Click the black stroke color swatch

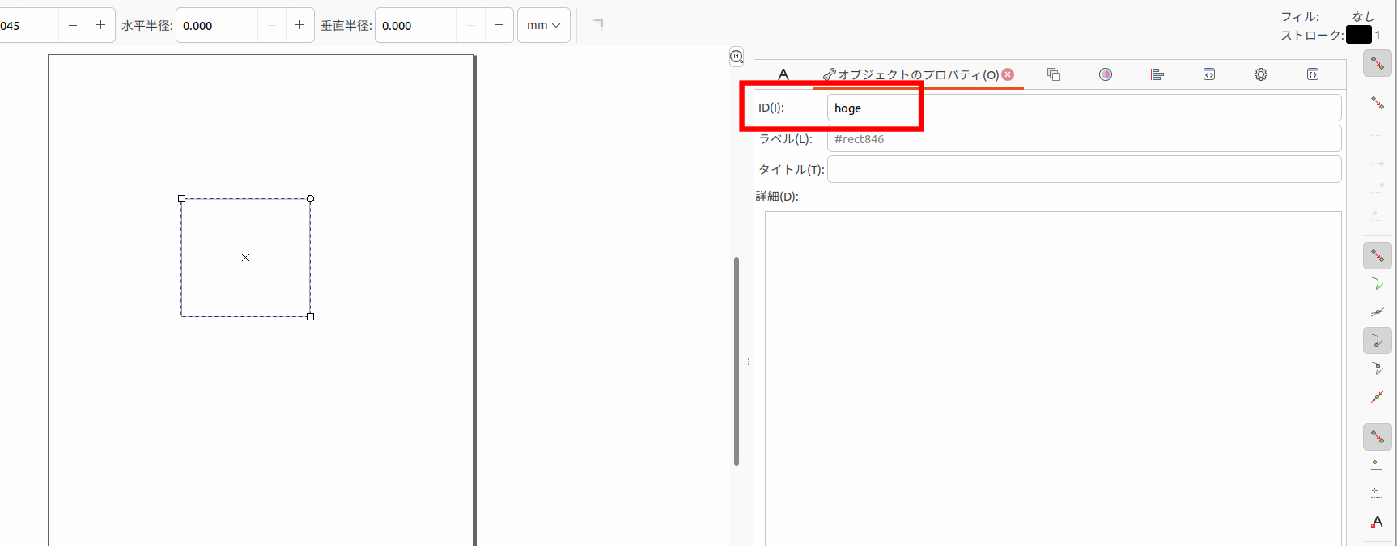pos(1358,35)
